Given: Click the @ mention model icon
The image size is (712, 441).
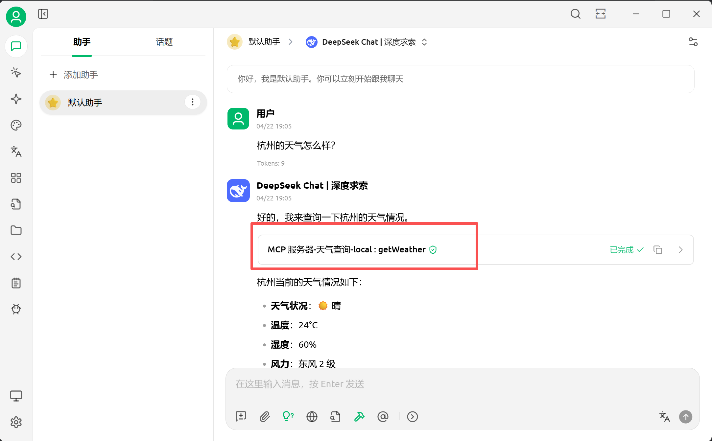Looking at the screenshot, I should tap(383, 417).
